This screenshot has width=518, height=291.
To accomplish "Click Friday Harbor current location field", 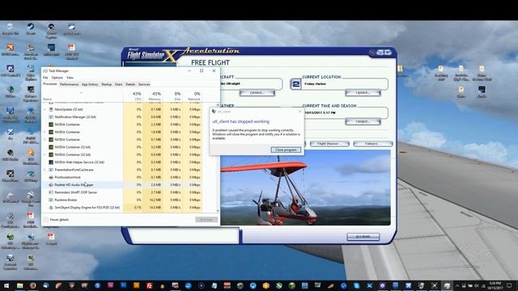I will 345,84.
